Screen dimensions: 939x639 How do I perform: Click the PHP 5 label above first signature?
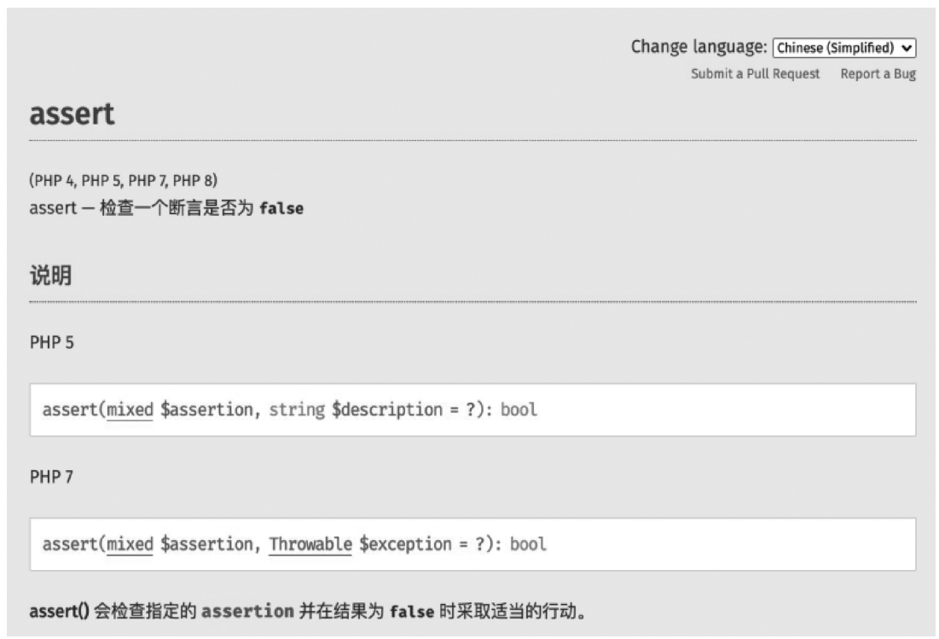(x=51, y=343)
